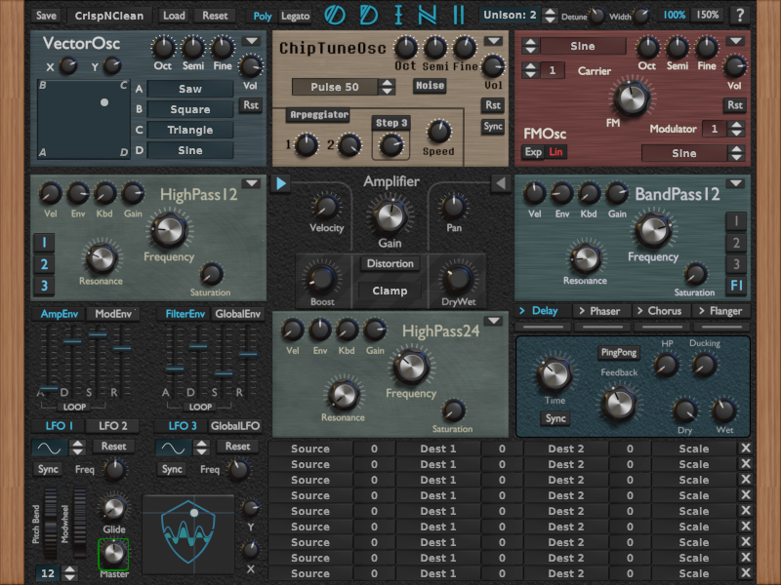781x585 pixels.
Task: Click the HighPass12 Frequency knob
Action: [169, 230]
